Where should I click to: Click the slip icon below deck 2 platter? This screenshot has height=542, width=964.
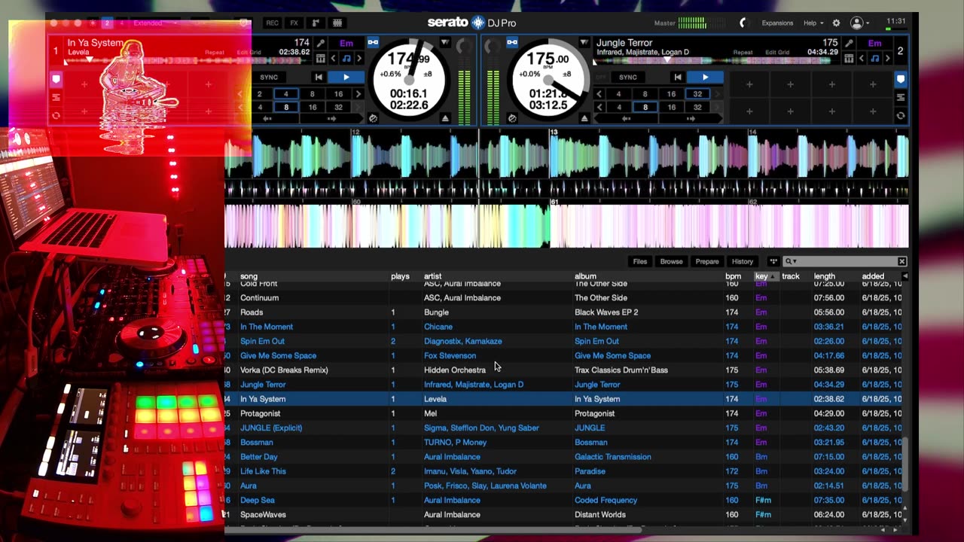512,118
